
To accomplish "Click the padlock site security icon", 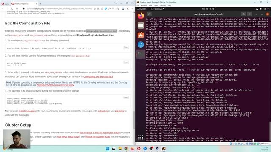I will click(24, 8).
